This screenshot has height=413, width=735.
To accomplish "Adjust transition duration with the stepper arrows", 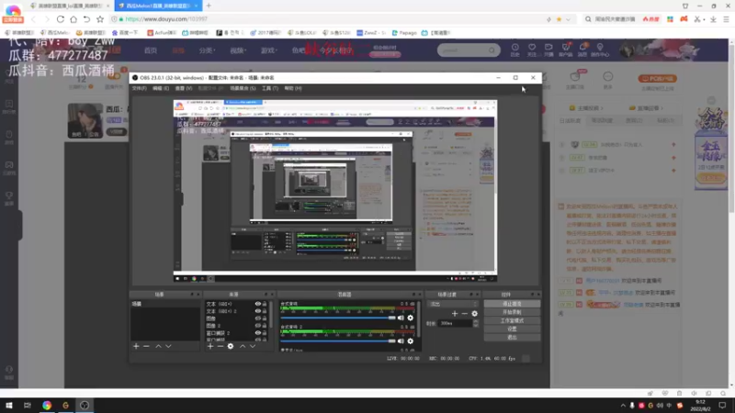I will (476, 323).
